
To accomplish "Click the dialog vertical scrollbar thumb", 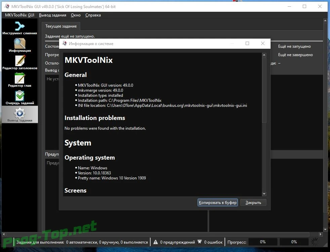I will click(264, 90).
